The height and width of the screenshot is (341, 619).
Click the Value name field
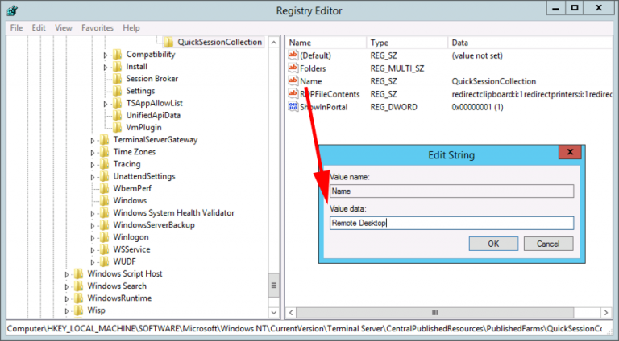click(451, 191)
